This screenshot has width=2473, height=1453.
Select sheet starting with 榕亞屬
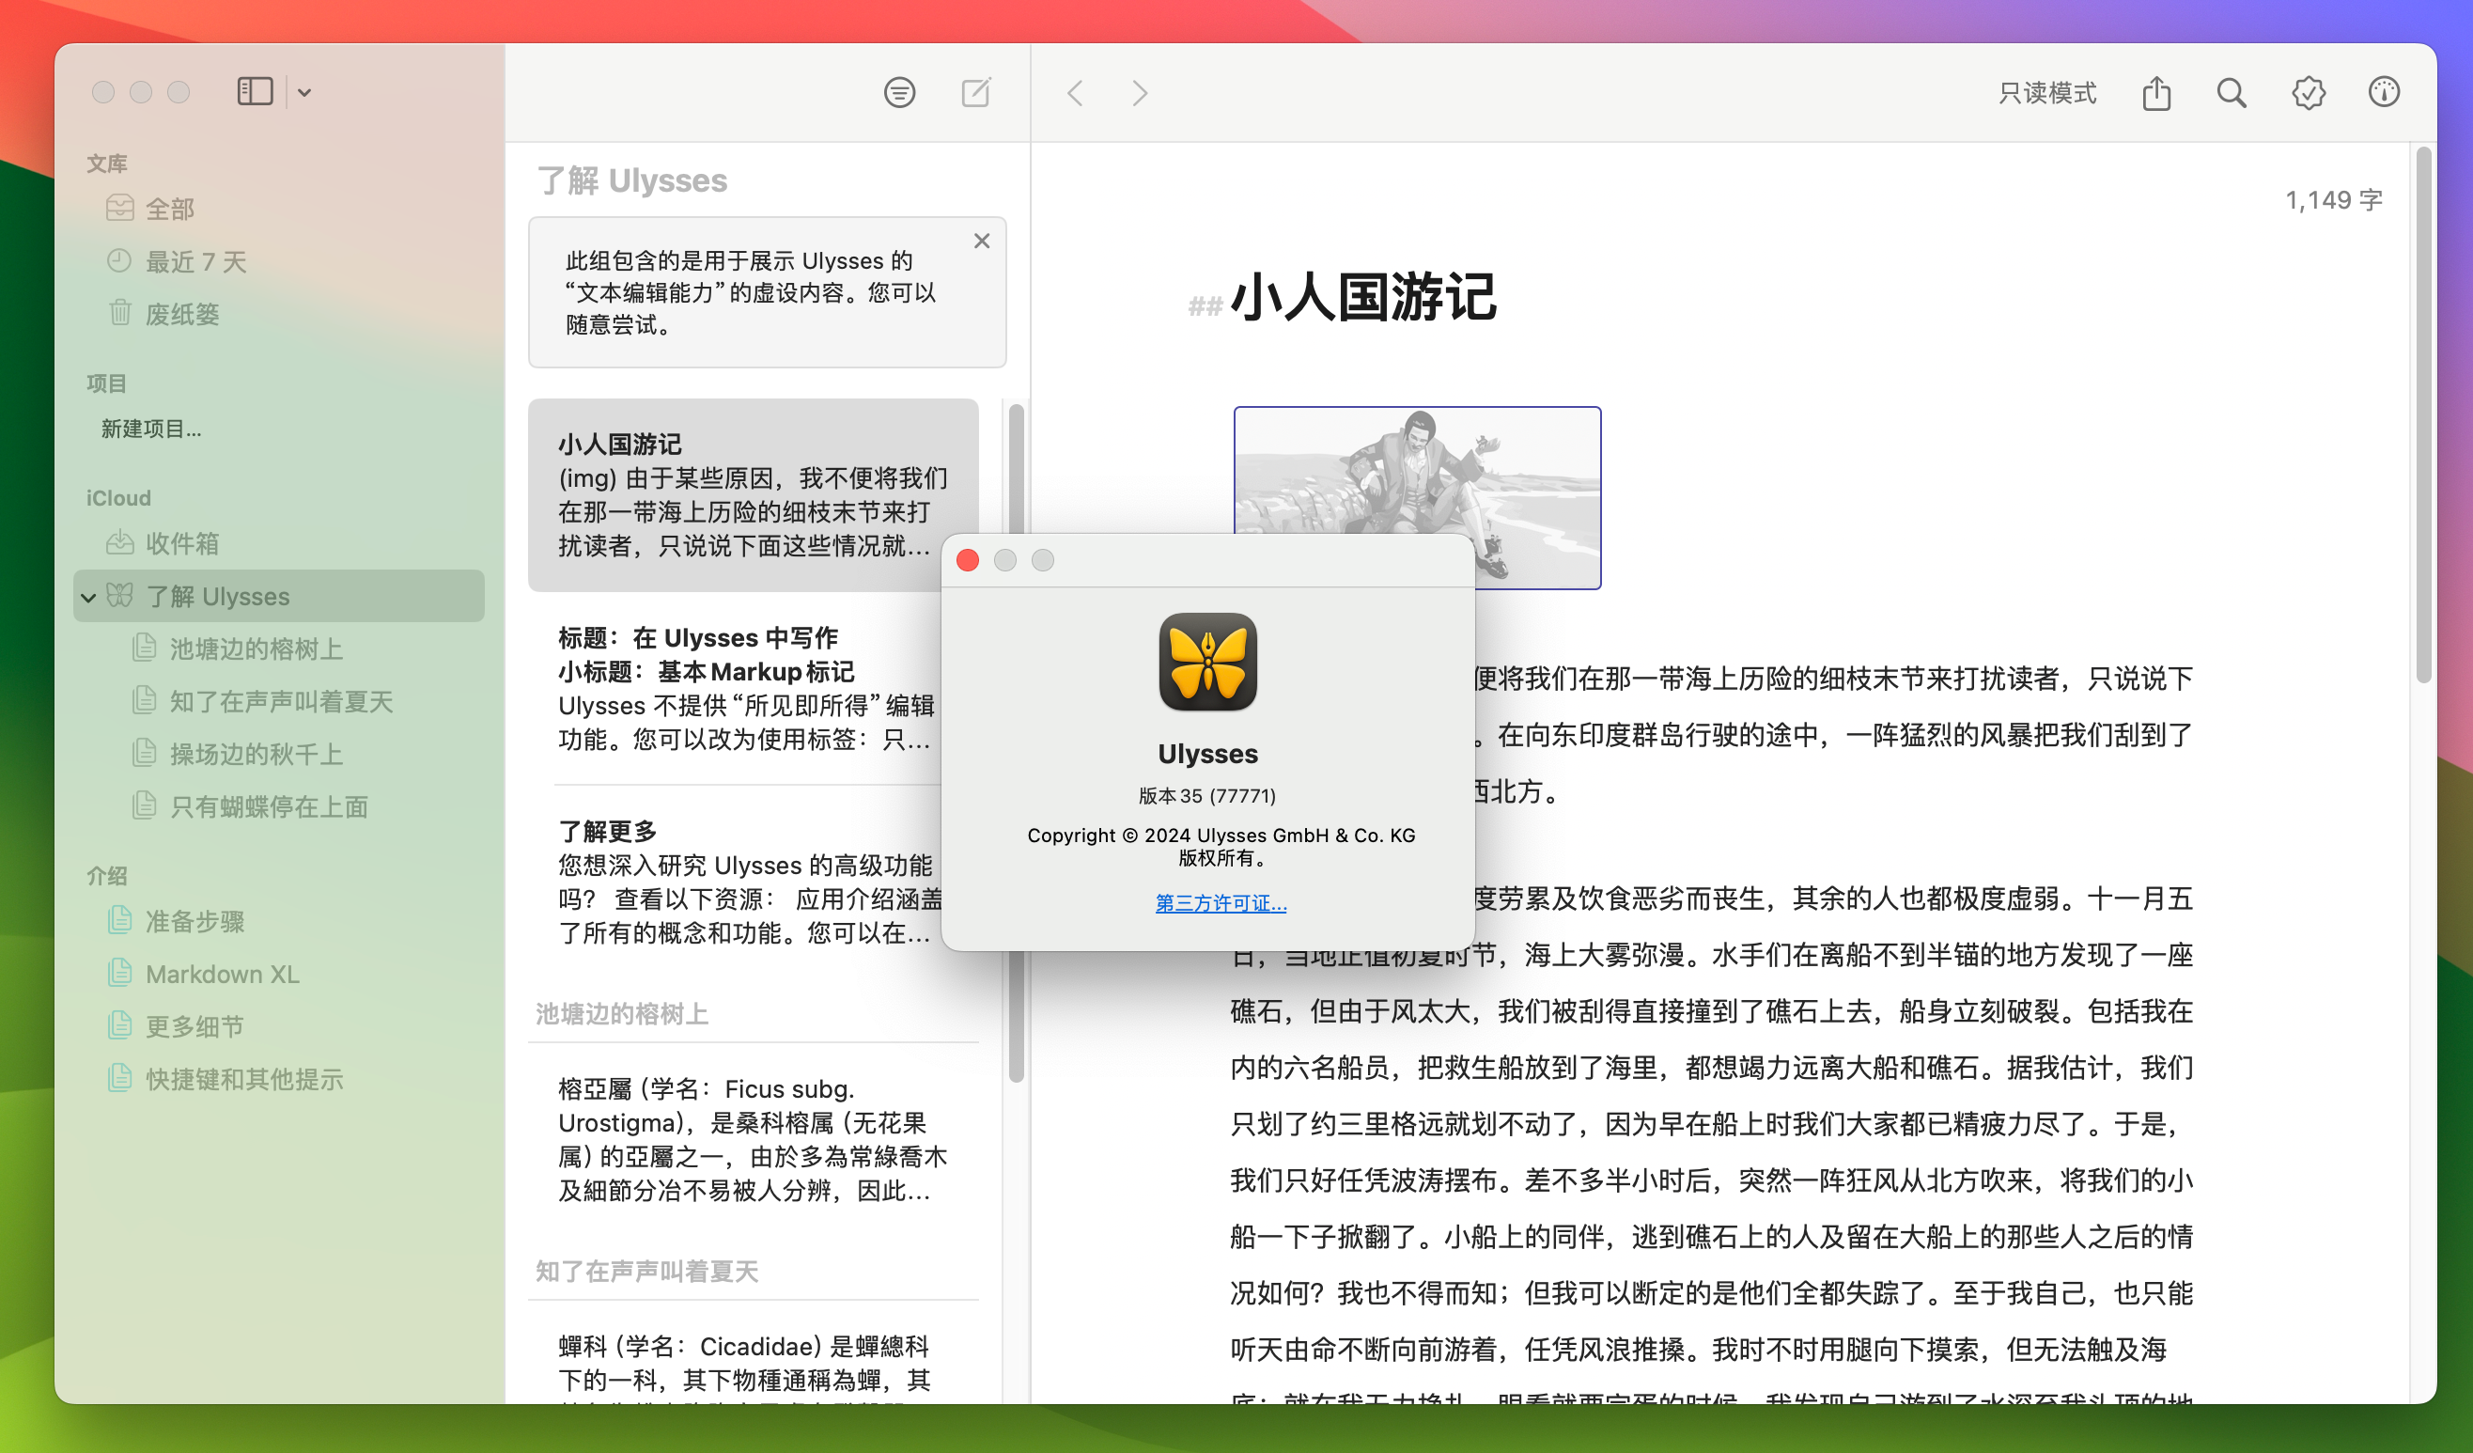pyautogui.click(x=753, y=1139)
